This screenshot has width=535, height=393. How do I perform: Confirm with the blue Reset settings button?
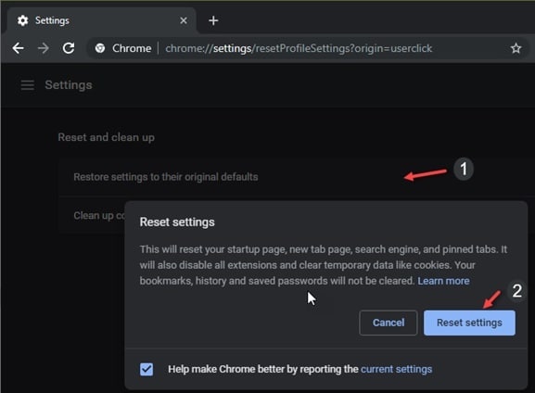(469, 323)
